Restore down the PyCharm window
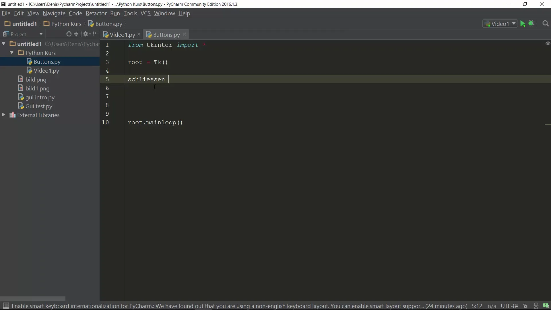The width and height of the screenshot is (551, 310). (525, 4)
